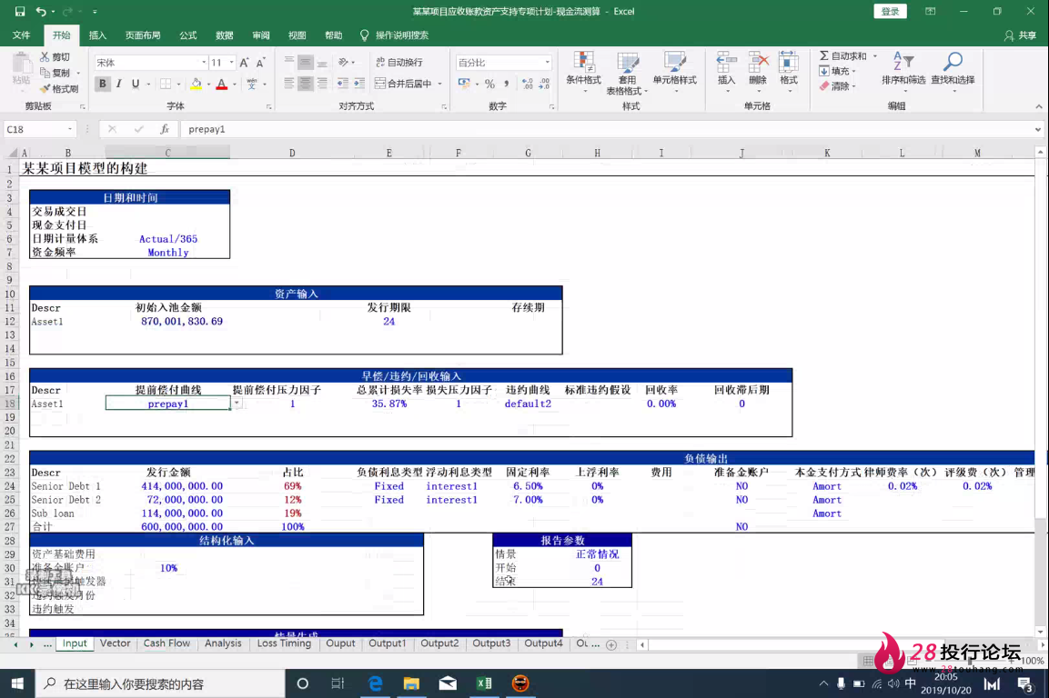Open File Explorer from the taskbar
This screenshot has width=1049, height=698.
click(x=411, y=683)
